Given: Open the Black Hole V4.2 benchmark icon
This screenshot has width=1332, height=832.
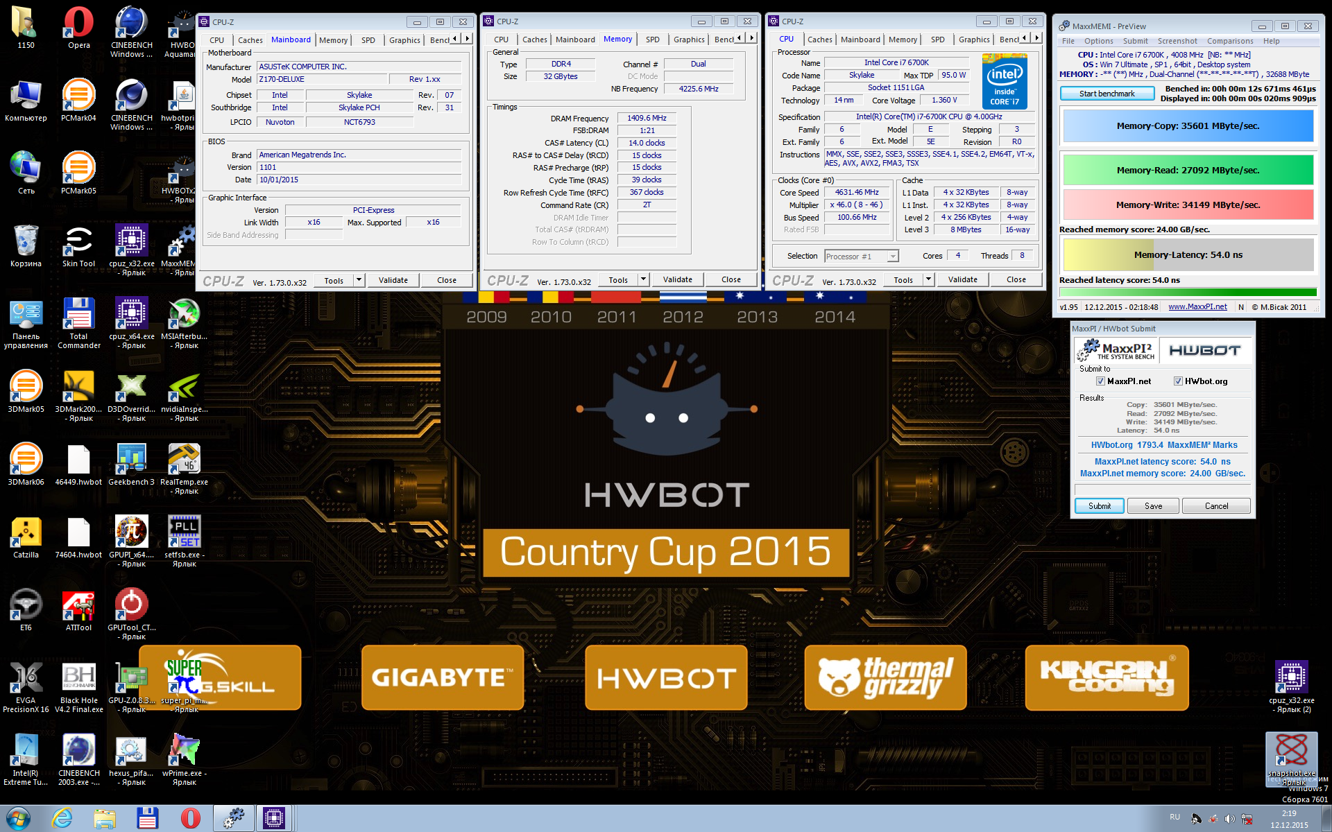Looking at the screenshot, I should 78,687.
